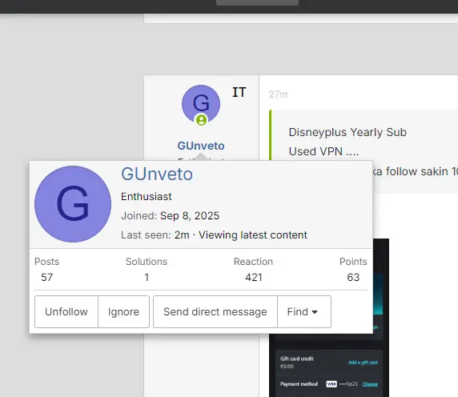Send direct message to GUnveto
Viewport: 458px width, 397px height.
pos(215,312)
